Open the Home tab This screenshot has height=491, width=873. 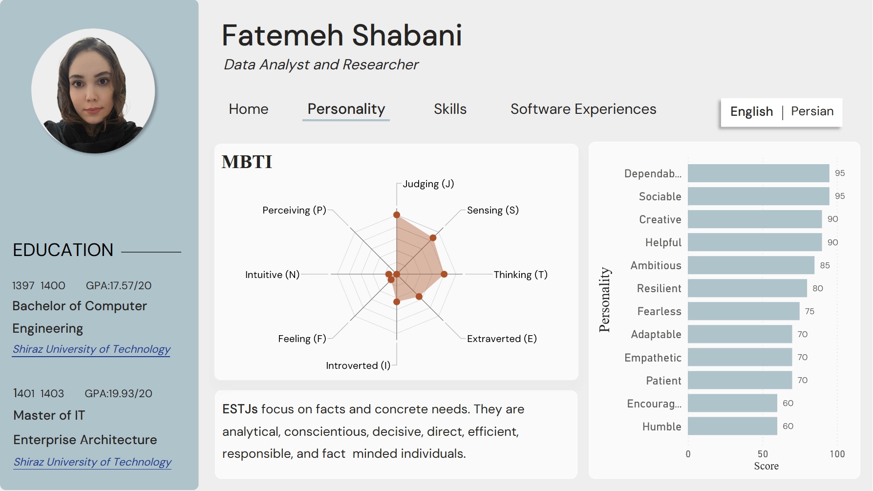click(248, 109)
